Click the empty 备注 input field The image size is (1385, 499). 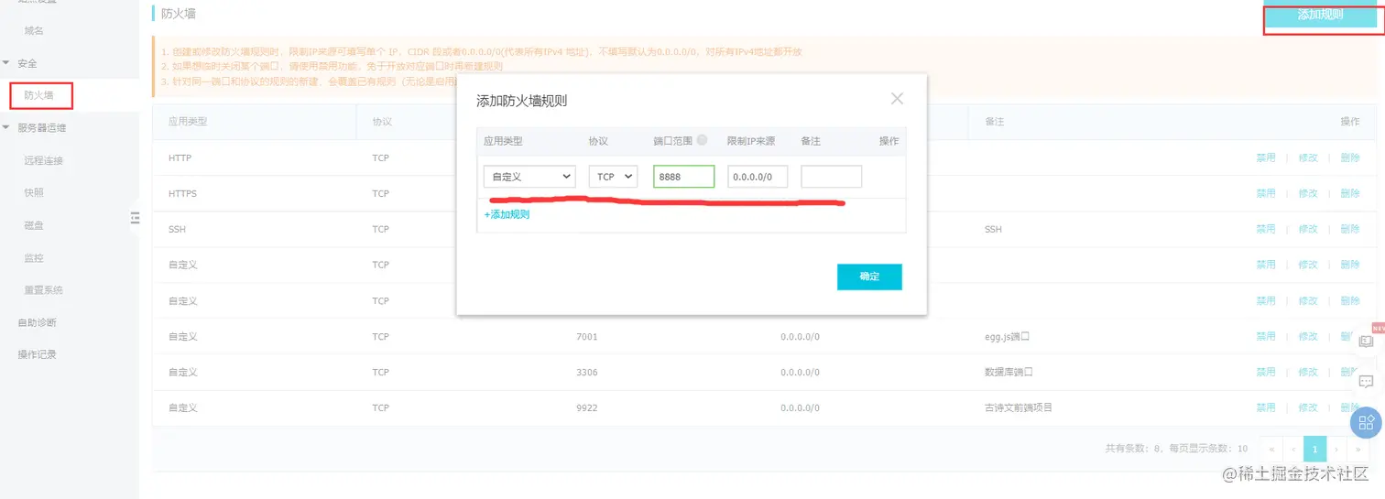point(832,177)
